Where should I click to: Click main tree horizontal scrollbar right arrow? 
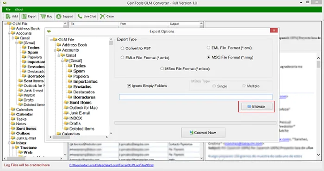click(x=61, y=159)
